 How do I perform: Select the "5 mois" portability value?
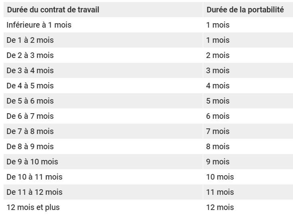click(218, 101)
